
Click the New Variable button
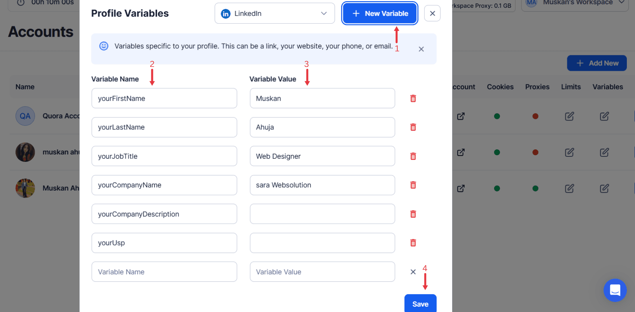[x=380, y=14]
